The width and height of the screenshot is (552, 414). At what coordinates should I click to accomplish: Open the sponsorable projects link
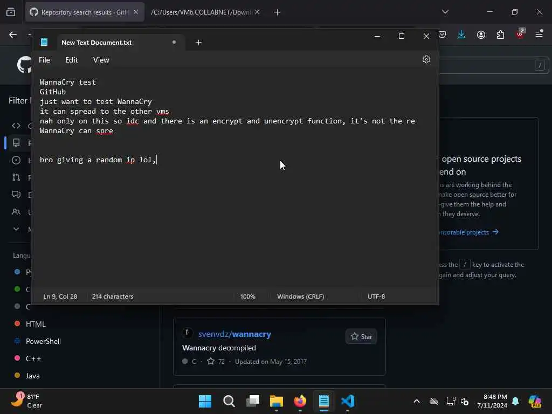click(468, 232)
